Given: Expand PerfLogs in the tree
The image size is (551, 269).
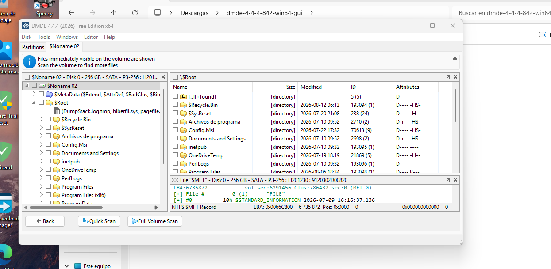Looking at the screenshot, I should coord(41,178).
